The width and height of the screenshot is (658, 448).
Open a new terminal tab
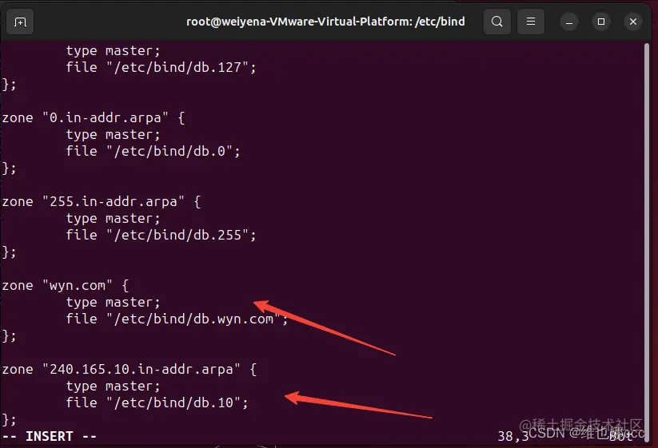point(20,22)
